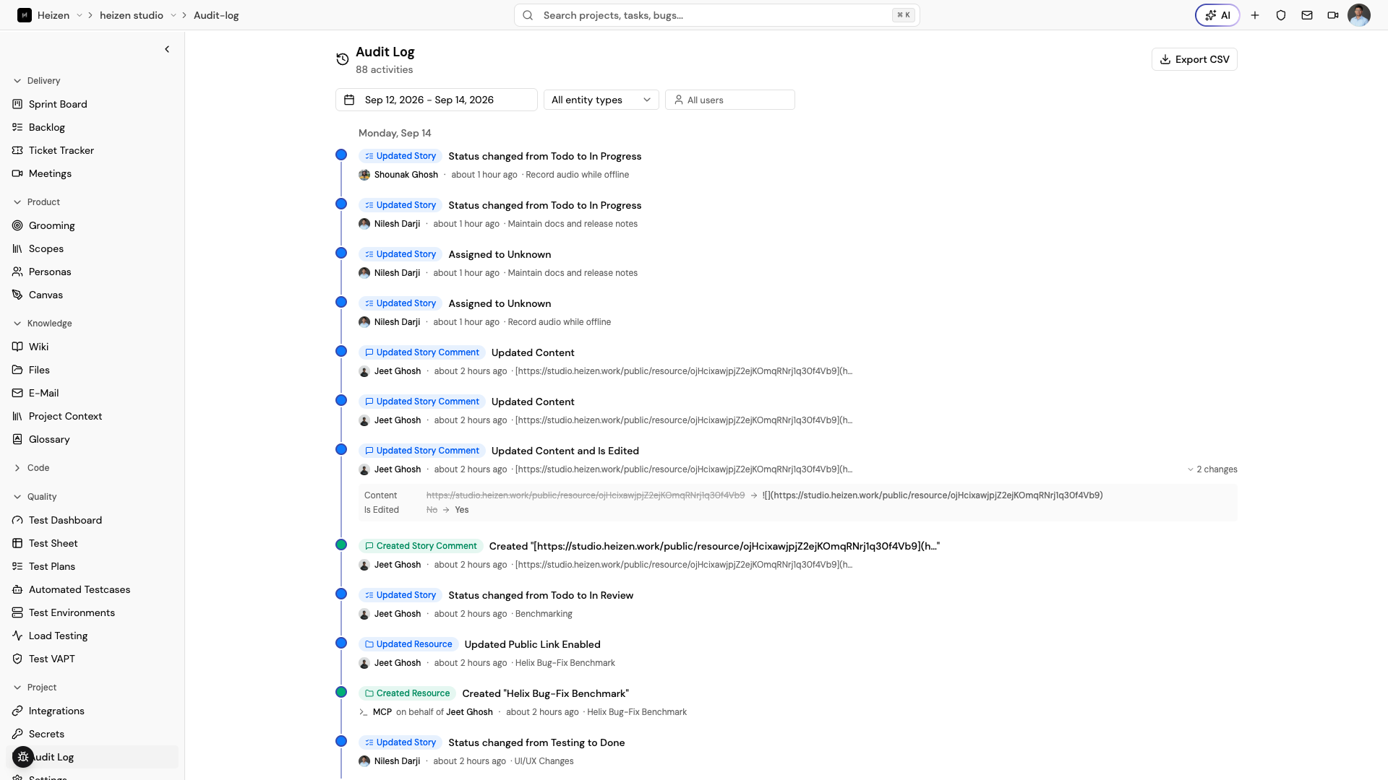Screen dimensions: 1388x780
Task: Collapse the 2 changes details
Action: click(x=1212, y=469)
